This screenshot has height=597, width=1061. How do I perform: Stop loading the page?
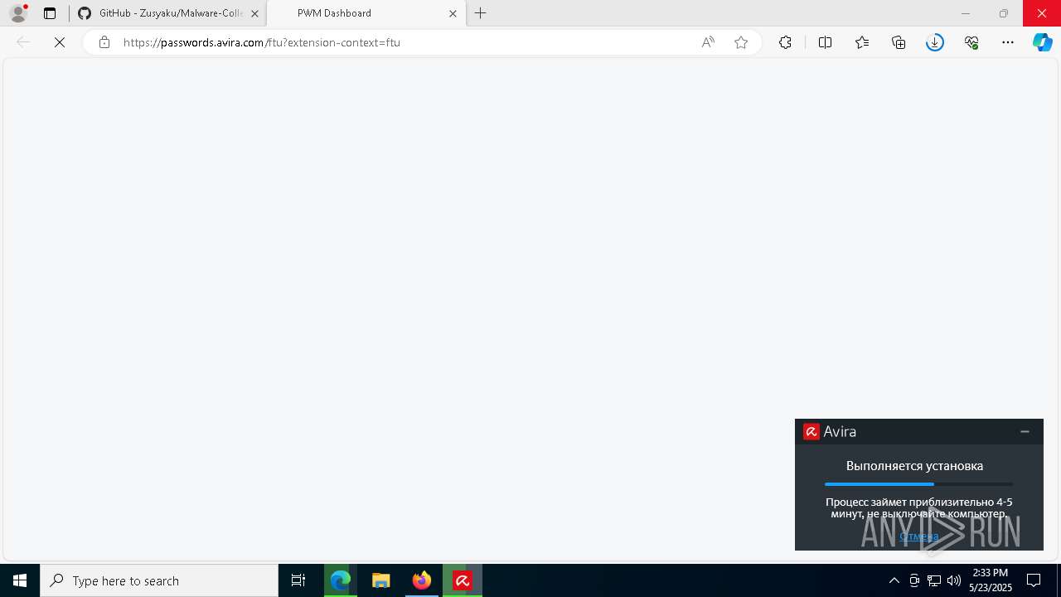tap(60, 42)
